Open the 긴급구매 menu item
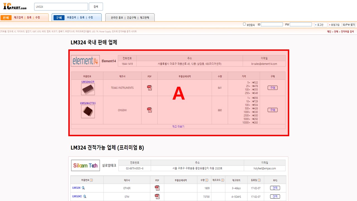The width and height of the screenshot is (357, 201). coord(131,18)
